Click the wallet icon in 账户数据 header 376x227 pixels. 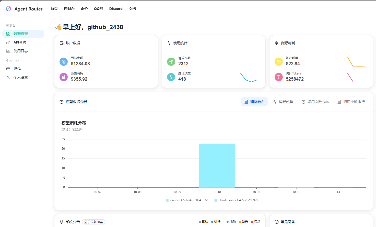click(62, 43)
